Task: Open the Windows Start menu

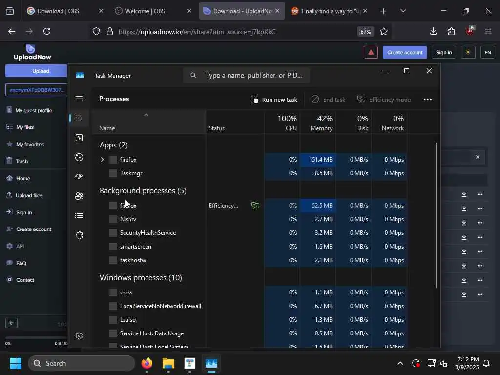Action: (16, 363)
